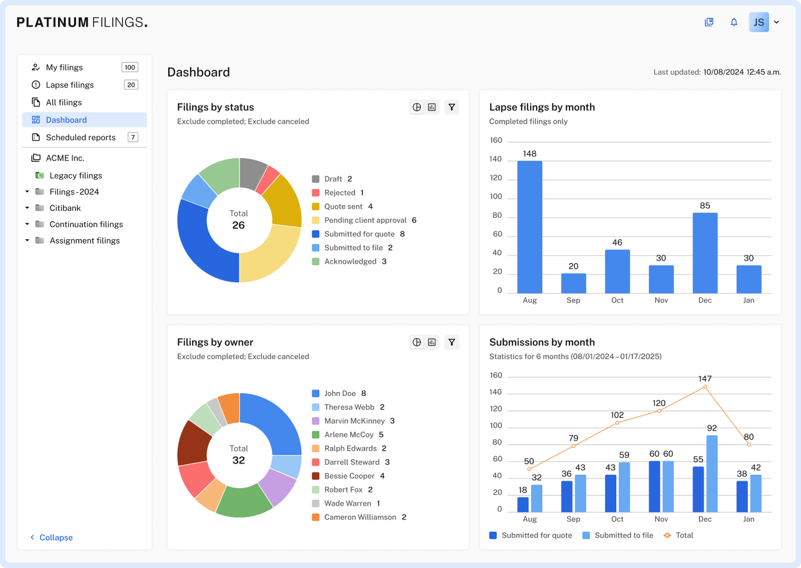Screen dimensions: 801x568
Task: Click the ACME Inc. folder icon
Action: coord(36,158)
